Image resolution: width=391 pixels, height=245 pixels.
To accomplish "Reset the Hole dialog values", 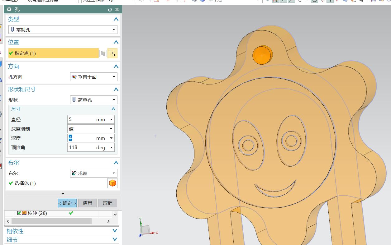I will (110, 10).
